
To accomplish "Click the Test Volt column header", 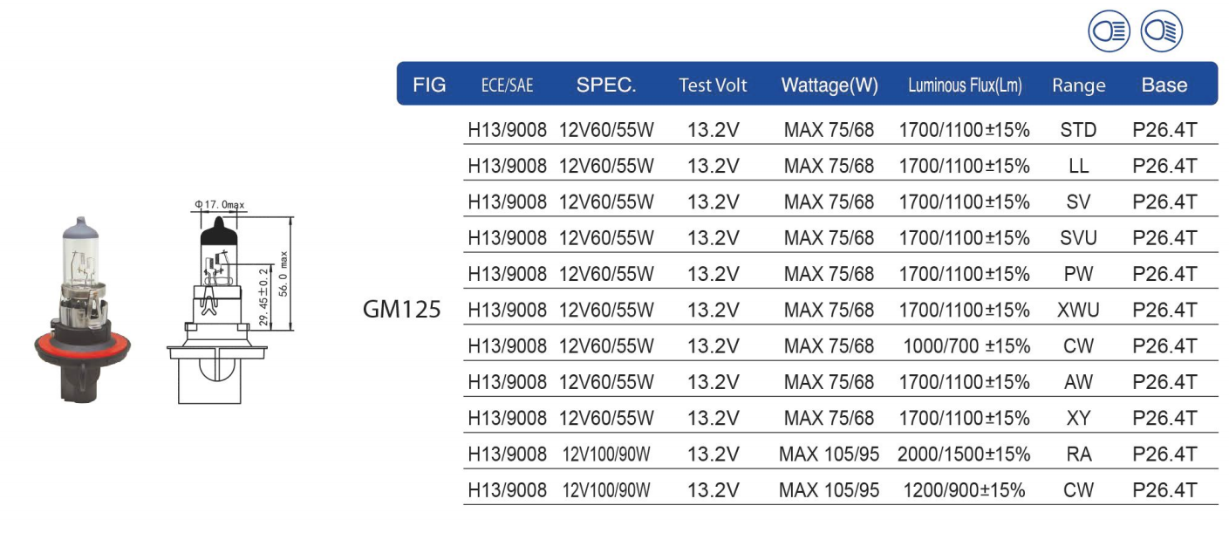I will tap(713, 85).
